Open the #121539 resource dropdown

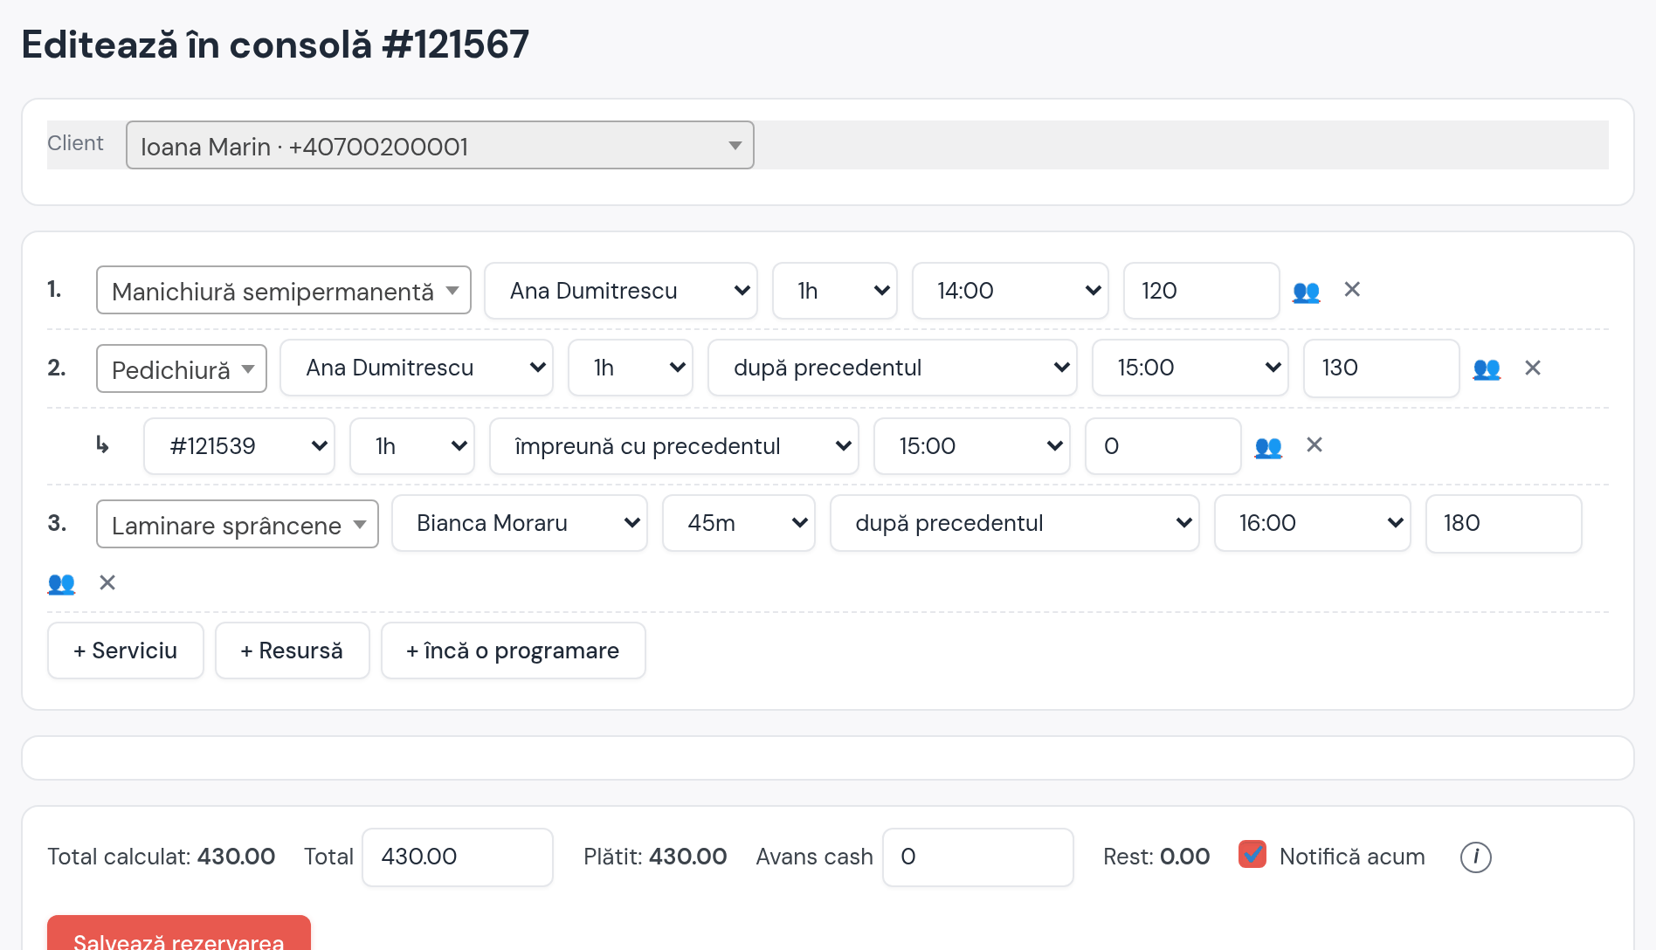239,446
